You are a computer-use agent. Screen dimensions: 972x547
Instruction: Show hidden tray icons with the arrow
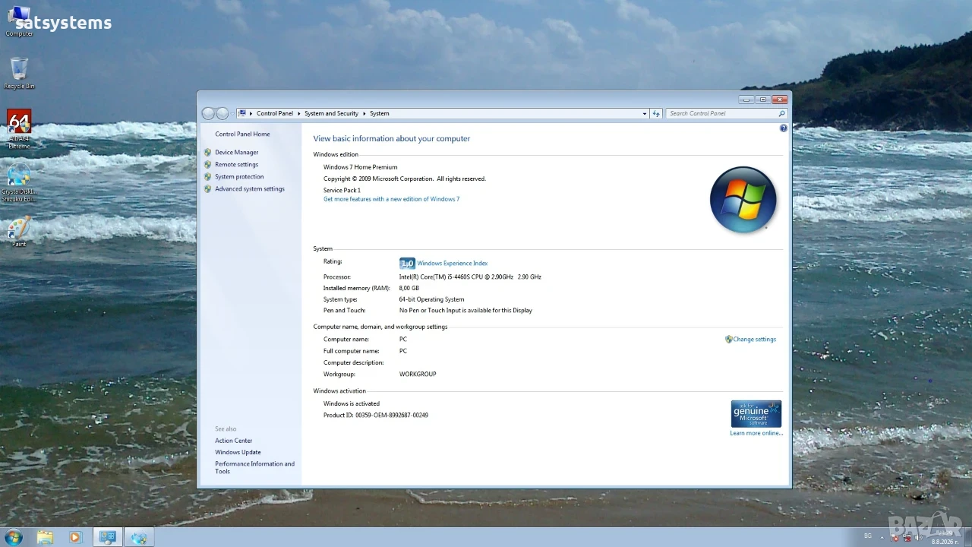click(884, 537)
